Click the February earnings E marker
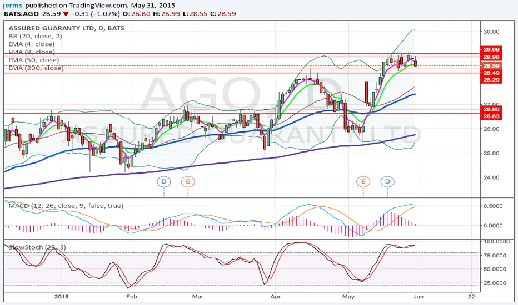Screen dimensions: 518x305 [188, 182]
